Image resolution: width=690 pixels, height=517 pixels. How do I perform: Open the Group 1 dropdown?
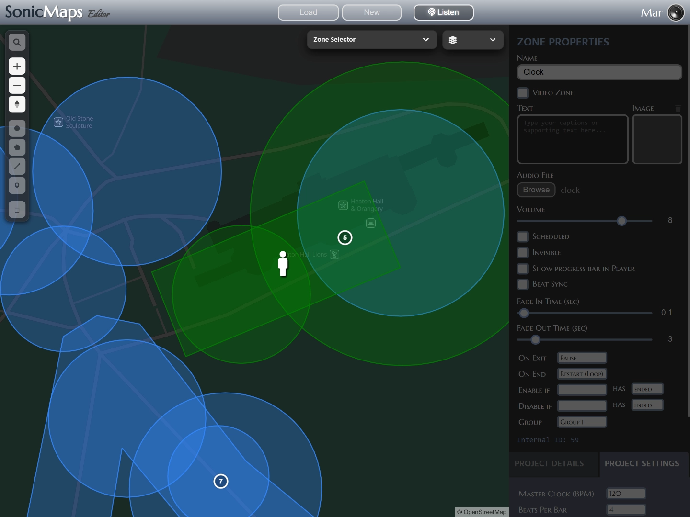pyautogui.click(x=582, y=422)
